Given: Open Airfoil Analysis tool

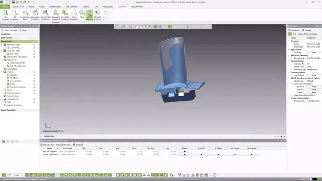Looking at the screenshot, I should click(x=89, y=14).
